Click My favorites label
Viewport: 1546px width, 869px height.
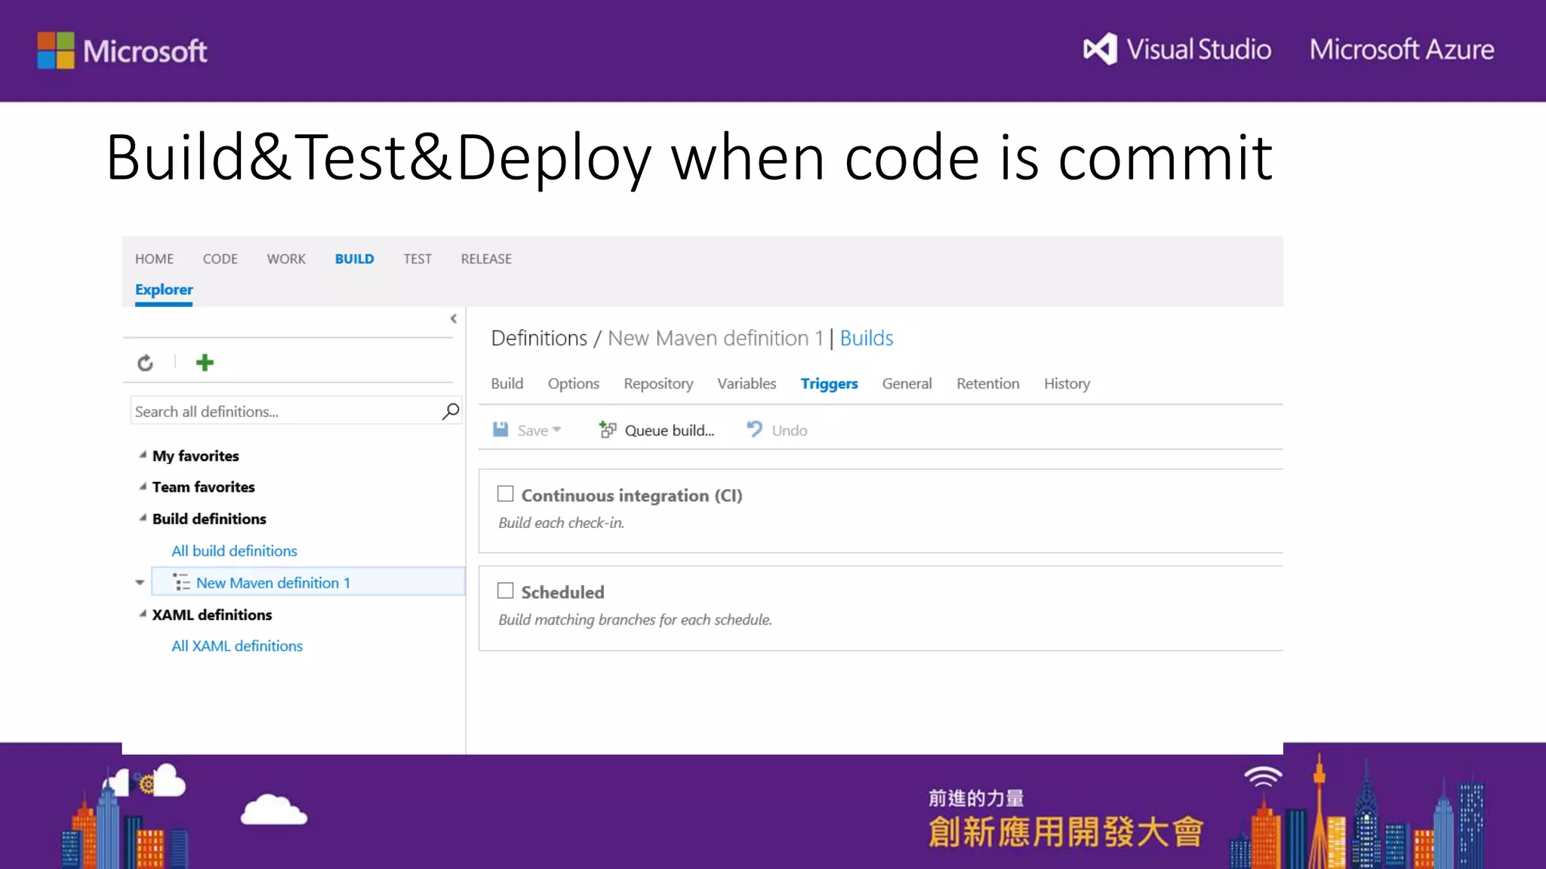click(x=196, y=456)
